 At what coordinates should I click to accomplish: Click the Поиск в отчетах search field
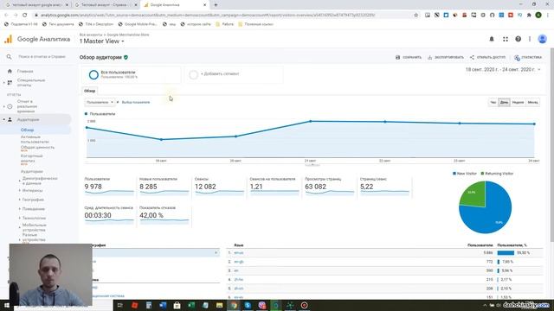[42, 57]
